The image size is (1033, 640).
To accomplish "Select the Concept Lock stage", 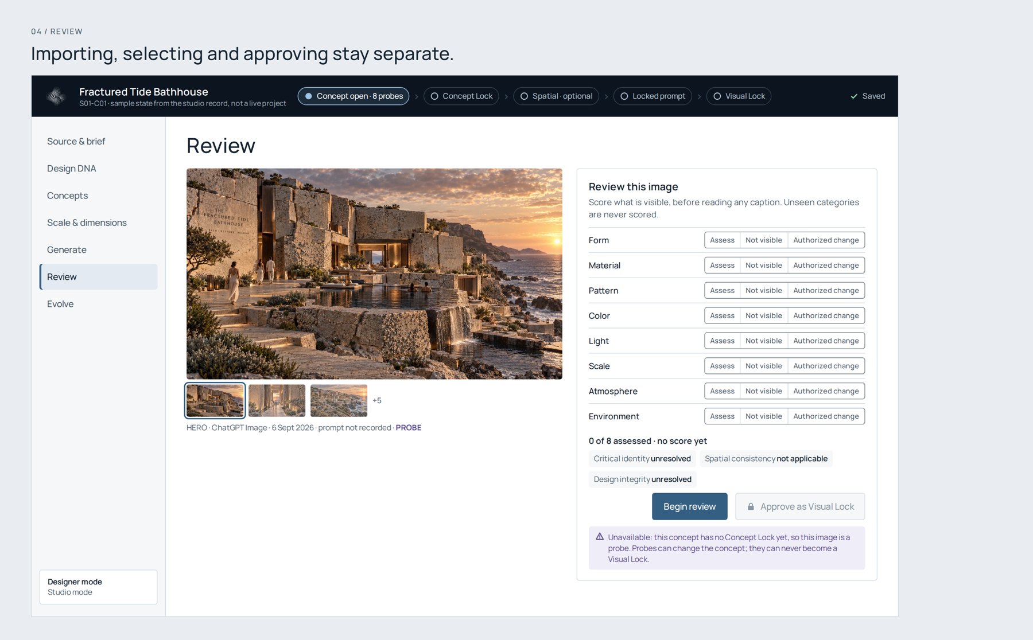I will [x=461, y=96].
